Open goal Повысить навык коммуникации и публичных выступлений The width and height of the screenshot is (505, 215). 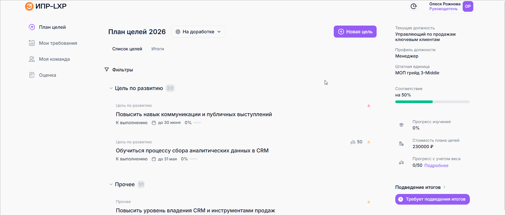194,114
